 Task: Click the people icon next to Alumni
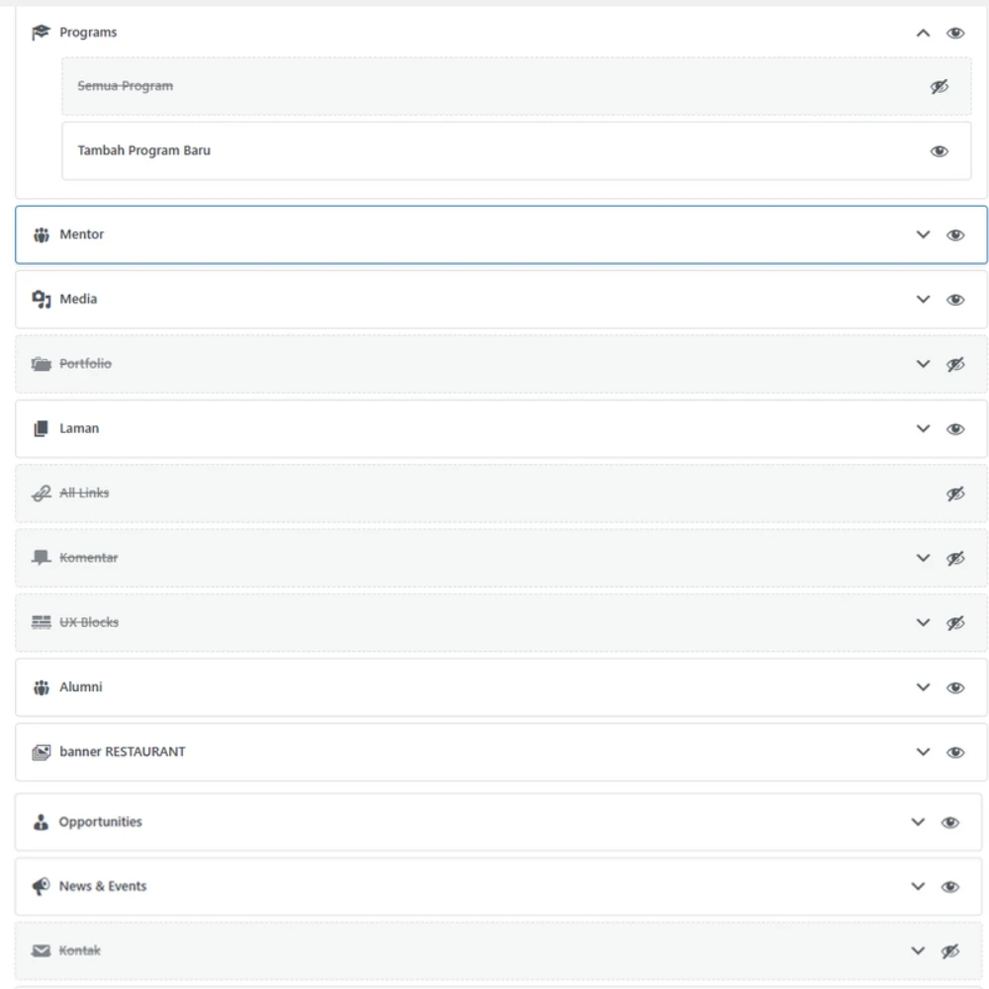click(41, 687)
